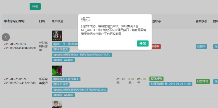
Task: Click the green 打款成功 badge
Action: pos(203,81)
